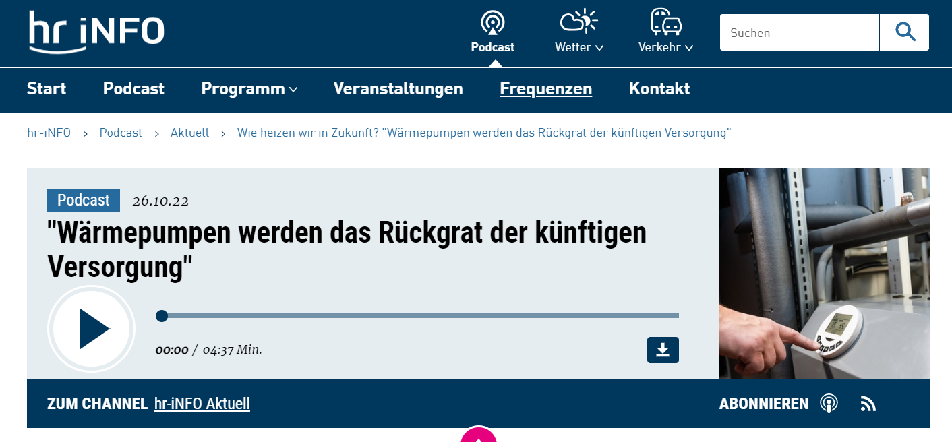Click the pink round button at bottom

[479, 434]
